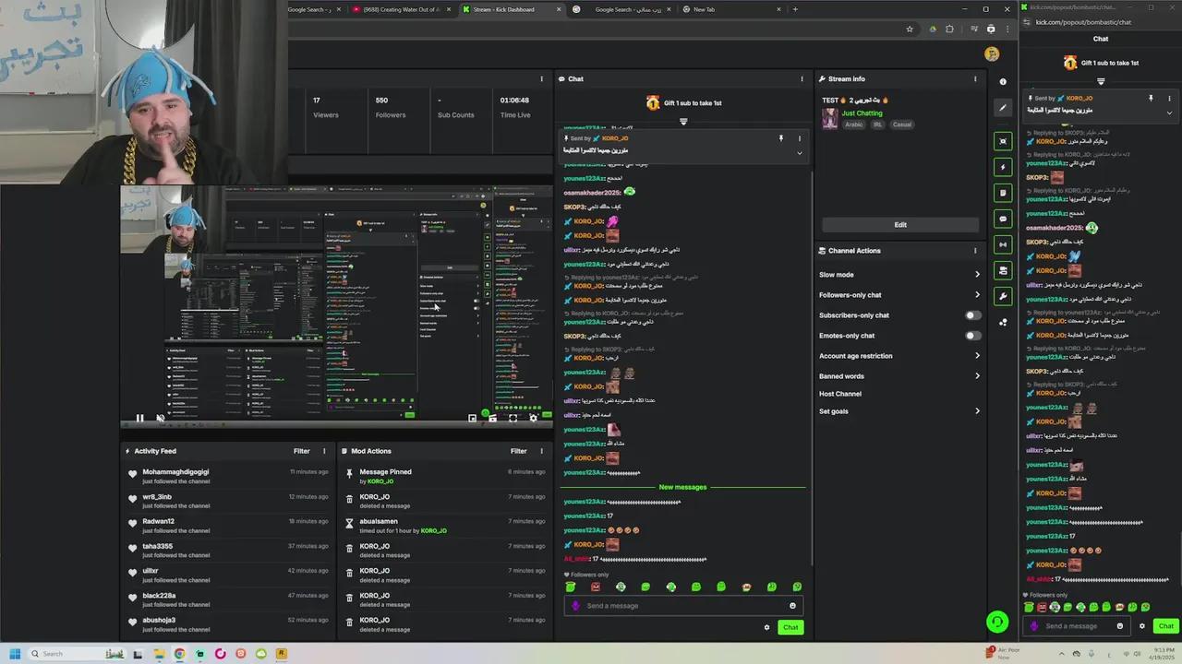
Task: Select the pencil edit icon in right sidebar
Action: pos(1003,108)
